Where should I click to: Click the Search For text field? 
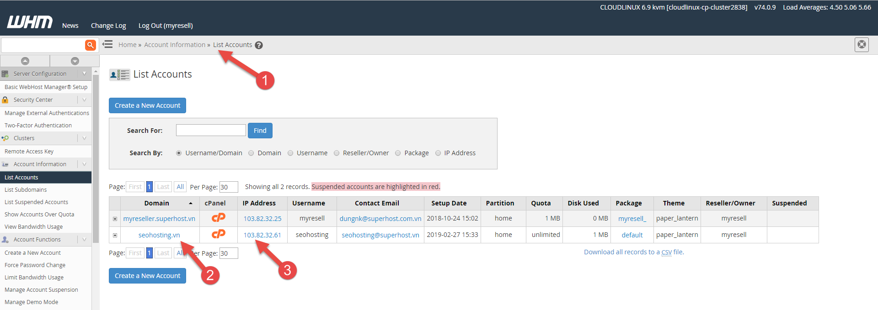(211, 130)
